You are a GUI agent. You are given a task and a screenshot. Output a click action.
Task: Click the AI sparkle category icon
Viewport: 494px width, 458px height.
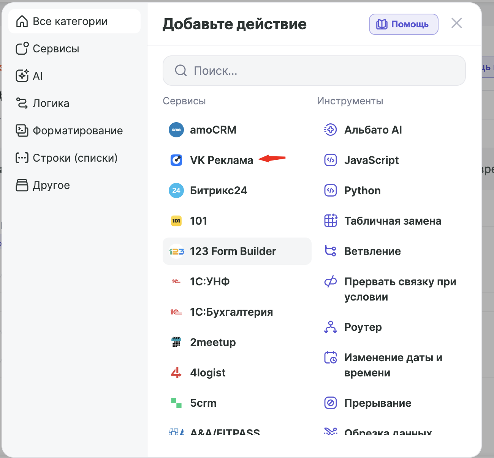pyautogui.click(x=22, y=76)
